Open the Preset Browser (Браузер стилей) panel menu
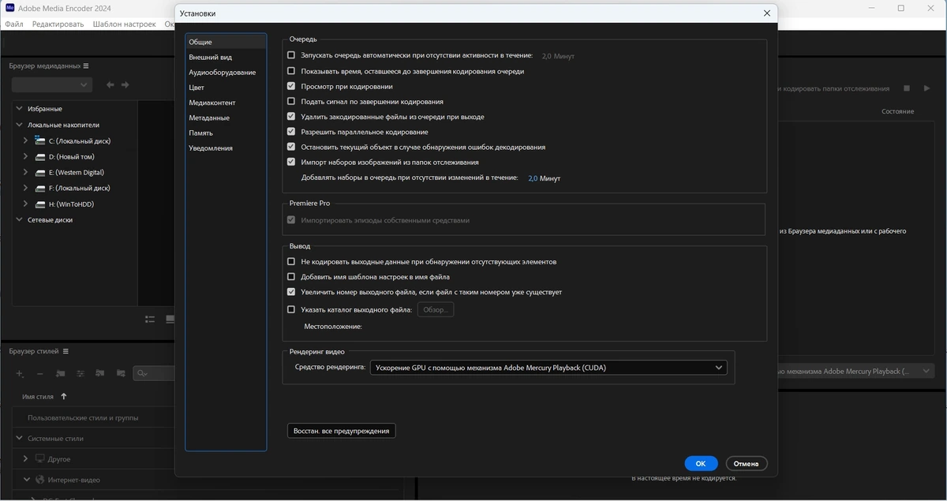This screenshot has height=501, width=947. 66,351
